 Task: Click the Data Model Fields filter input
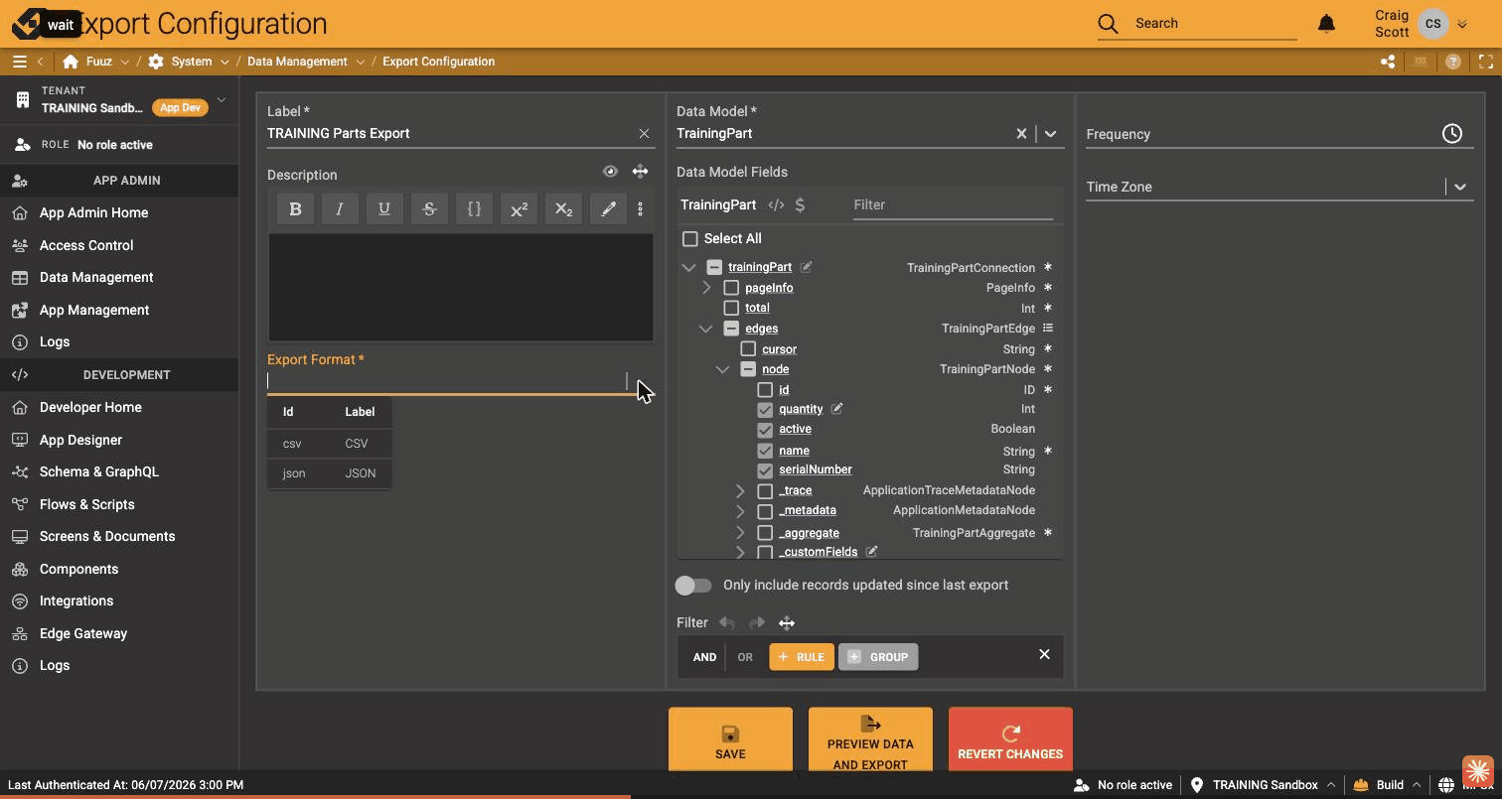953,204
